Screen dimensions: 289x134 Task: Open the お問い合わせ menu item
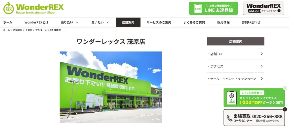251,22
